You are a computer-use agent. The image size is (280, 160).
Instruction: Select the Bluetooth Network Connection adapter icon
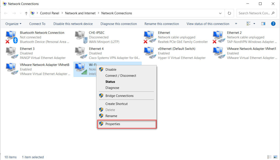pos(10,35)
